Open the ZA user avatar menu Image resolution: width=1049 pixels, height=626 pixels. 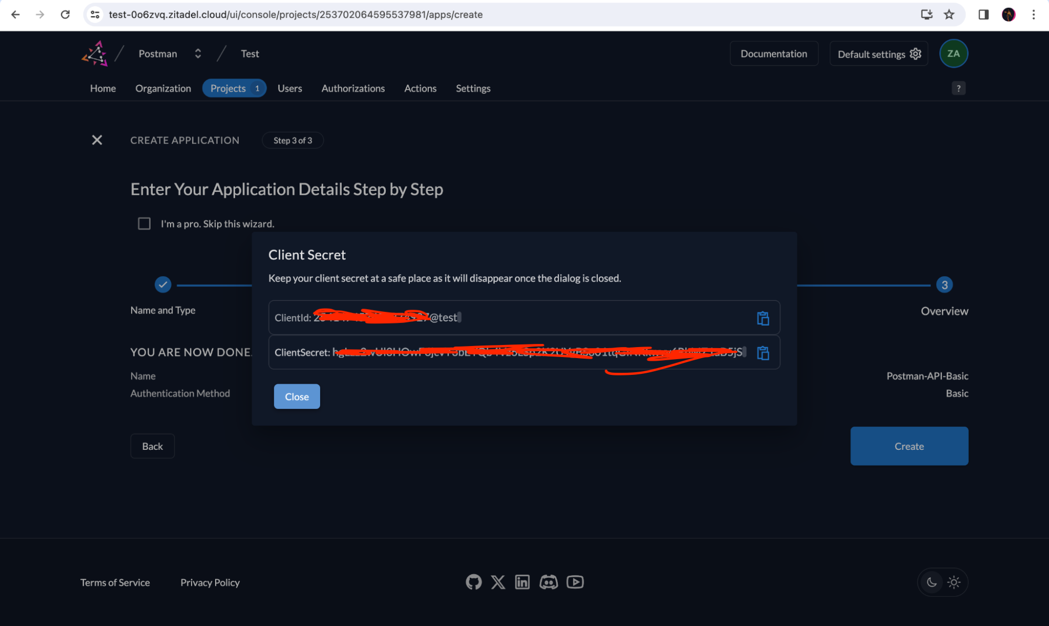pyautogui.click(x=953, y=53)
